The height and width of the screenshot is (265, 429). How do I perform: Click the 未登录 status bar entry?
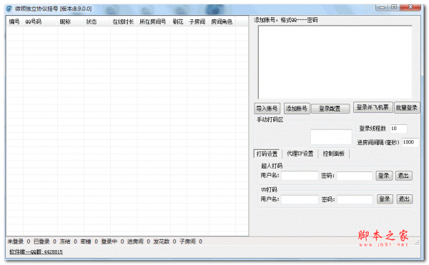pos(19,241)
